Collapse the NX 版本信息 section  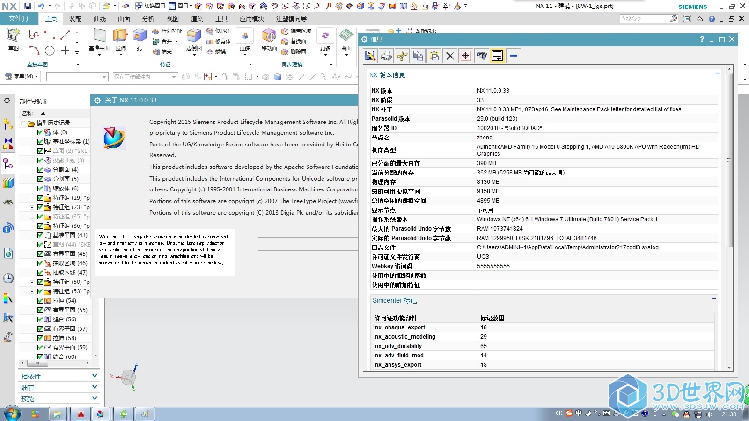(x=717, y=73)
